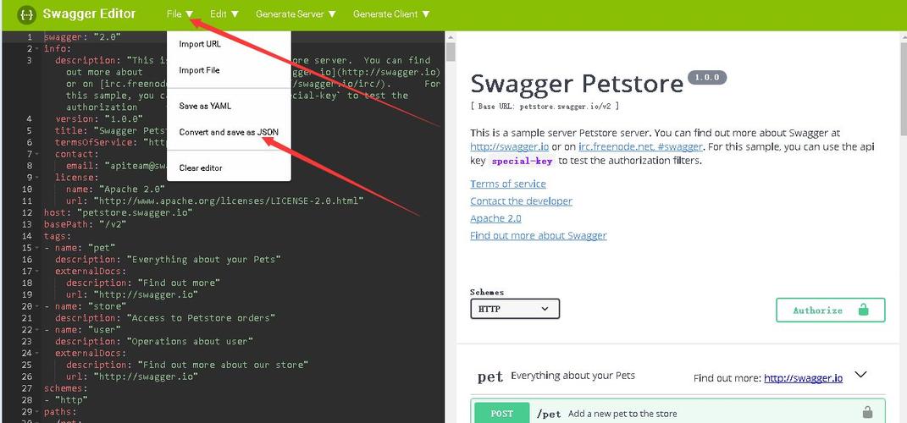Choose Clear editor option
Viewport: 907px width, 423px height.
tap(201, 168)
